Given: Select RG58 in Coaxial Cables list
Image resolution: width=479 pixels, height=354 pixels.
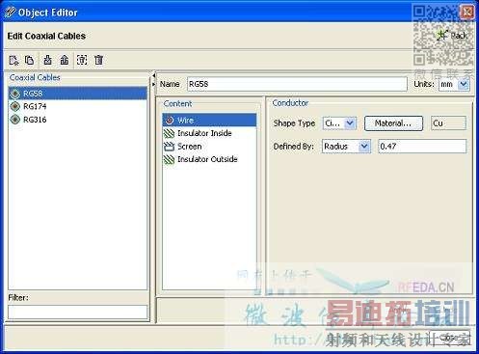Looking at the screenshot, I should pyautogui.click(x=78, y=94).
